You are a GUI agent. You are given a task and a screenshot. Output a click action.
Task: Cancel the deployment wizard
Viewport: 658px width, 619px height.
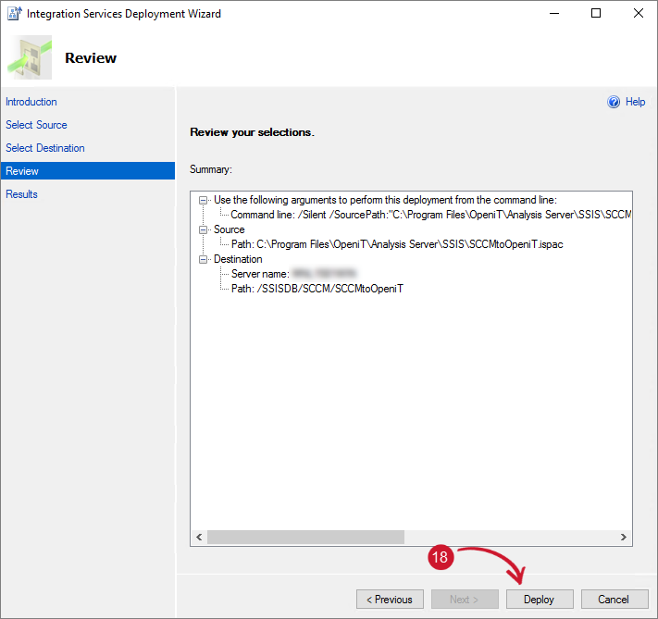tap(615, 599)
